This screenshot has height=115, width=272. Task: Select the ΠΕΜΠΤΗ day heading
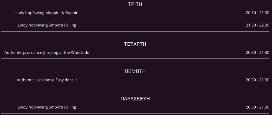click(x=135, y=71)
